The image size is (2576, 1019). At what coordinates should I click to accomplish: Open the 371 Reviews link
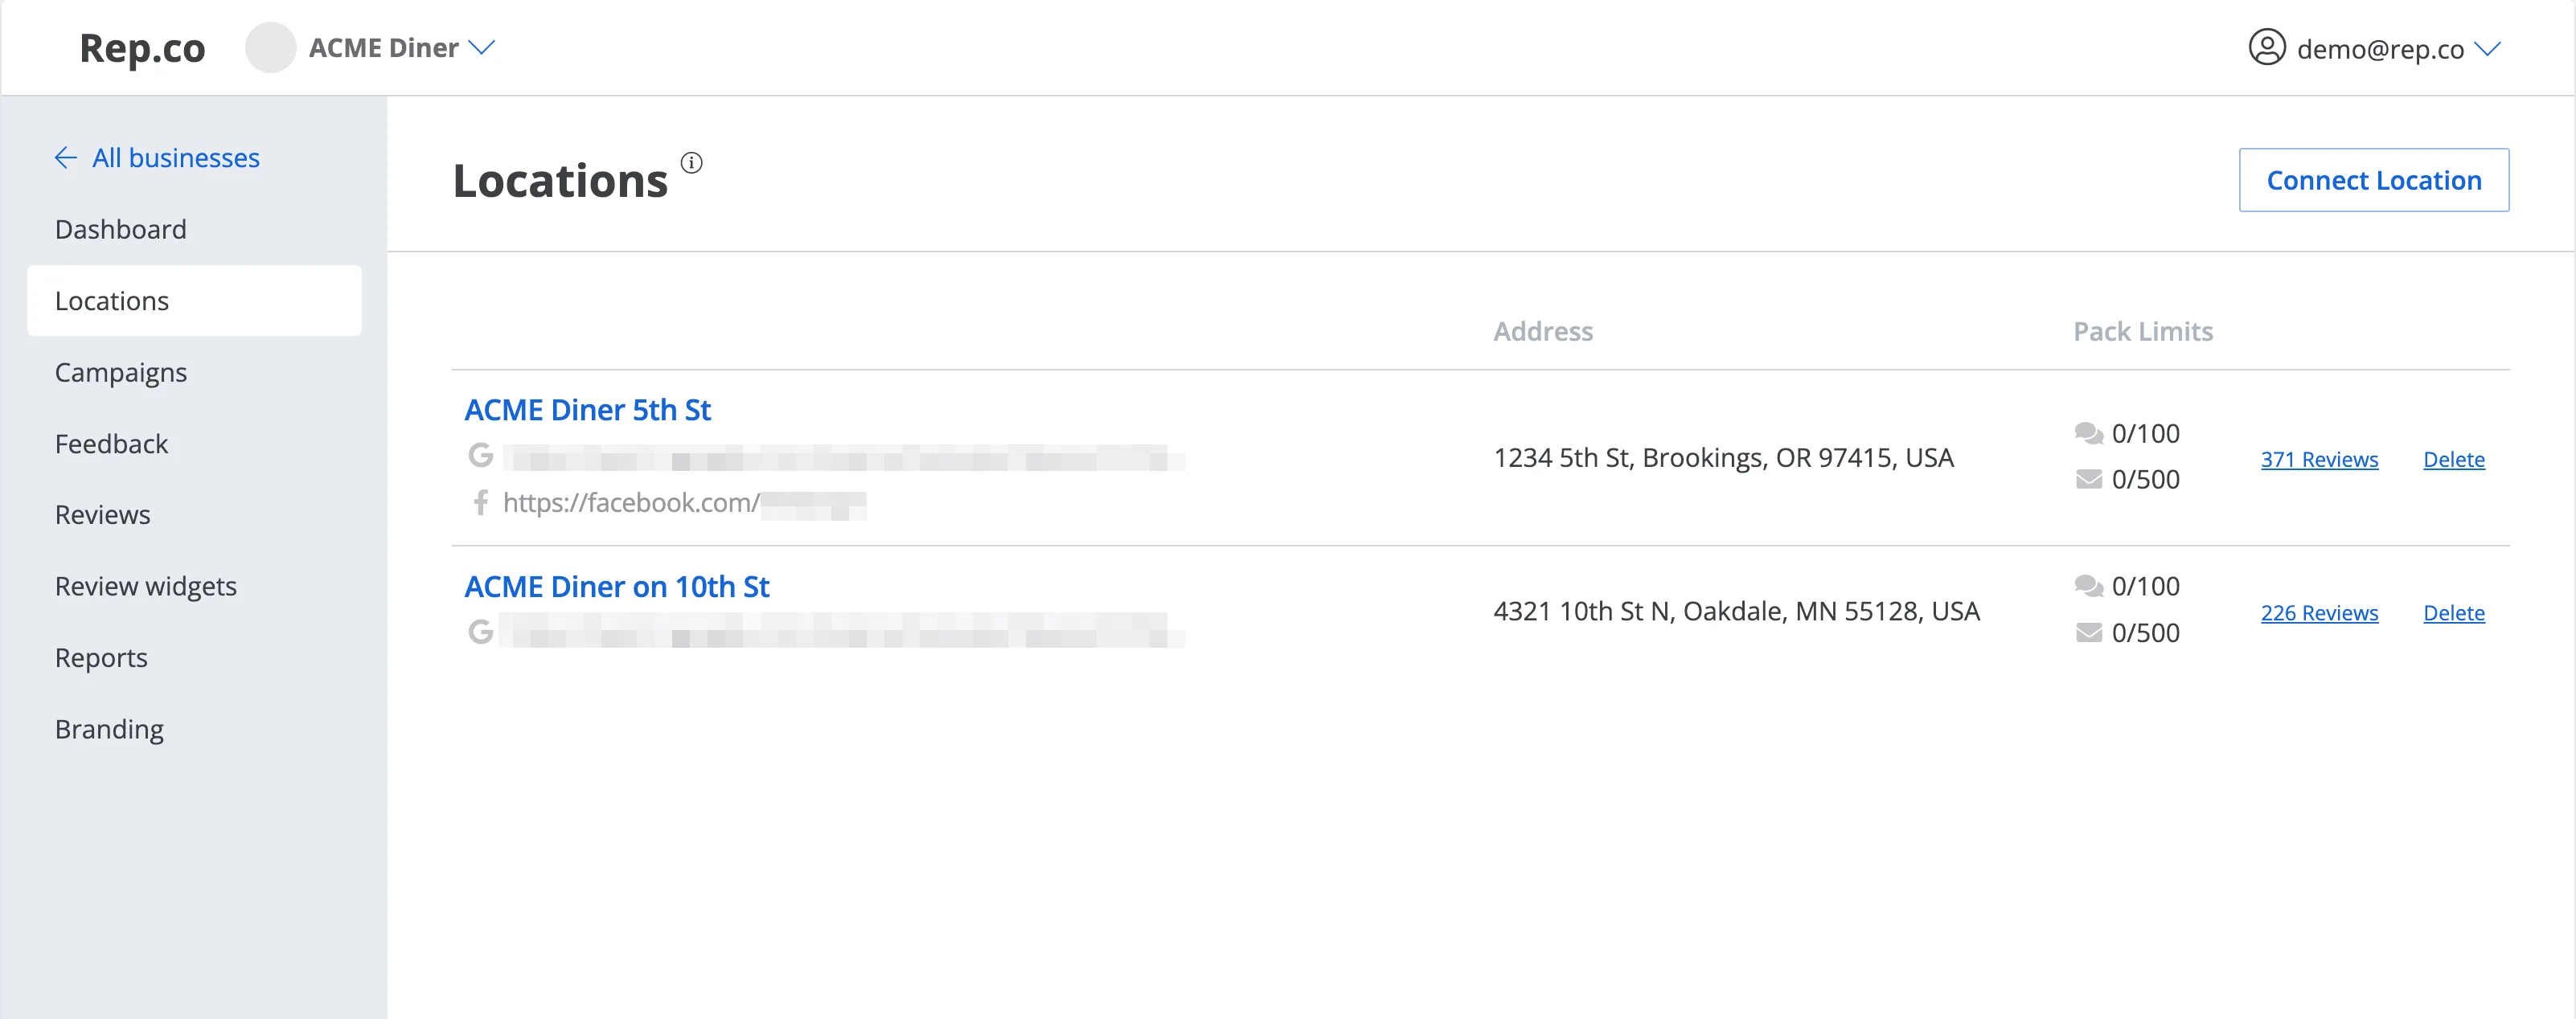2319,459
